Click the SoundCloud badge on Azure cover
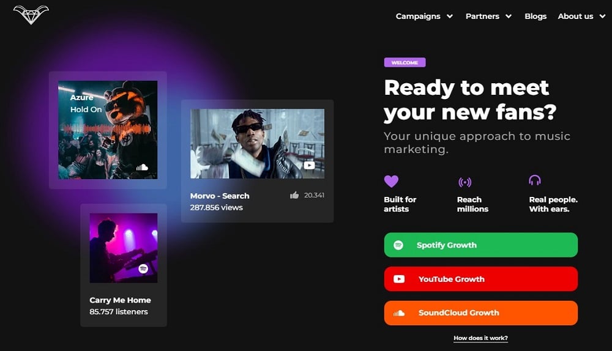Image resolution: width=612 pixels, height=351 pixels. [142, 167]
